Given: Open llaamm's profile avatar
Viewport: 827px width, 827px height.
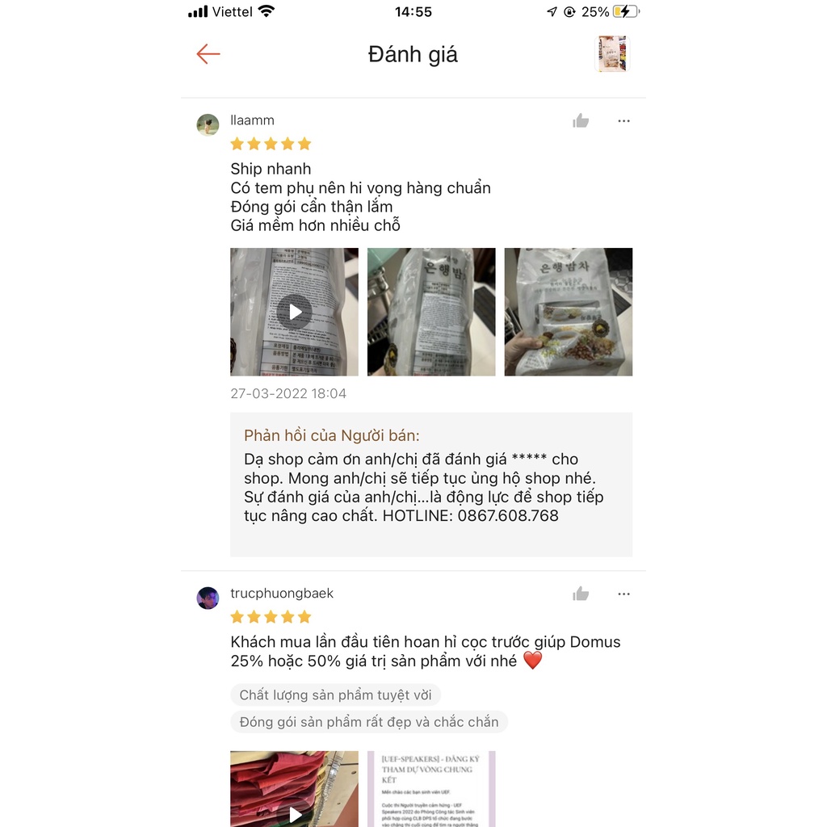Looking at the screenshot, I should (208, 125).
